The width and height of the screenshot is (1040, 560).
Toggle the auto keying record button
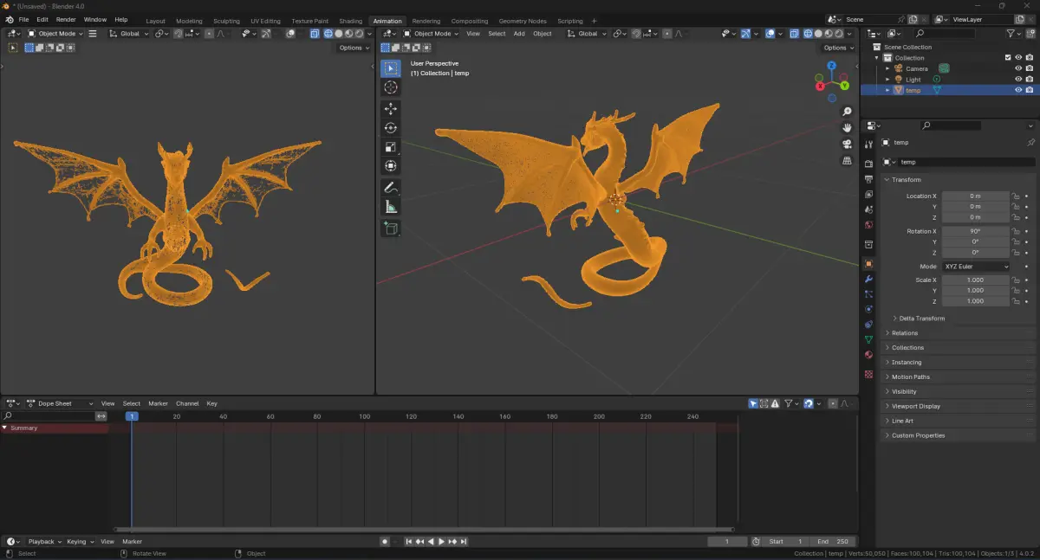(x=385, y=542)
